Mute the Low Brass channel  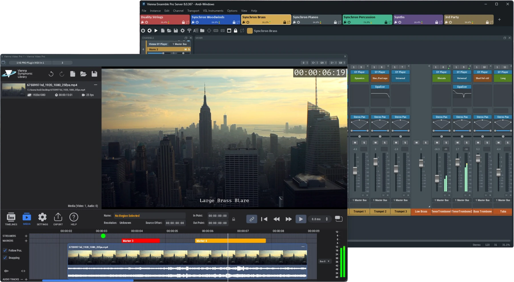pos(417,143)
